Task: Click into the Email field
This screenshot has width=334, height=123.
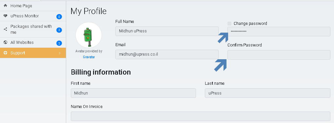Action: 167,54
